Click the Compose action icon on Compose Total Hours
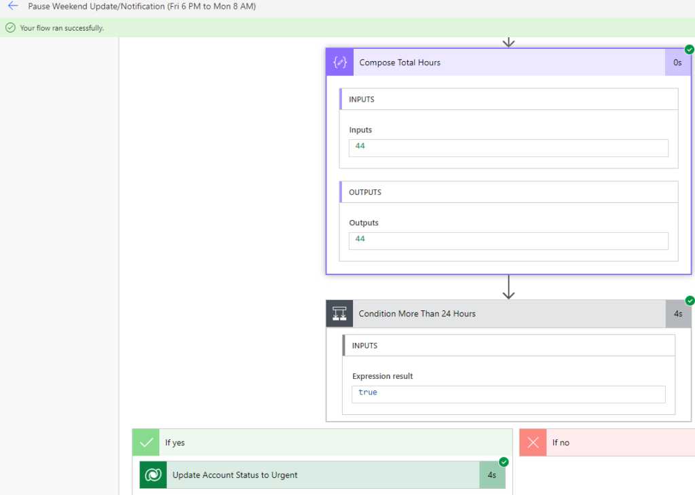Viewport: 695px width, 495px height. coord(339,62)
